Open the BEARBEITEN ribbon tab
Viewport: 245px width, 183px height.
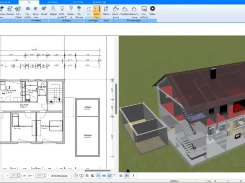[99, 2]
